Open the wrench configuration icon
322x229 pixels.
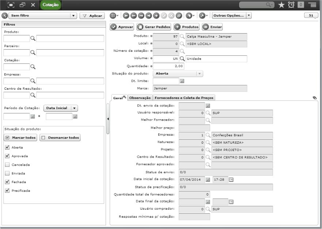pos(202,16)
